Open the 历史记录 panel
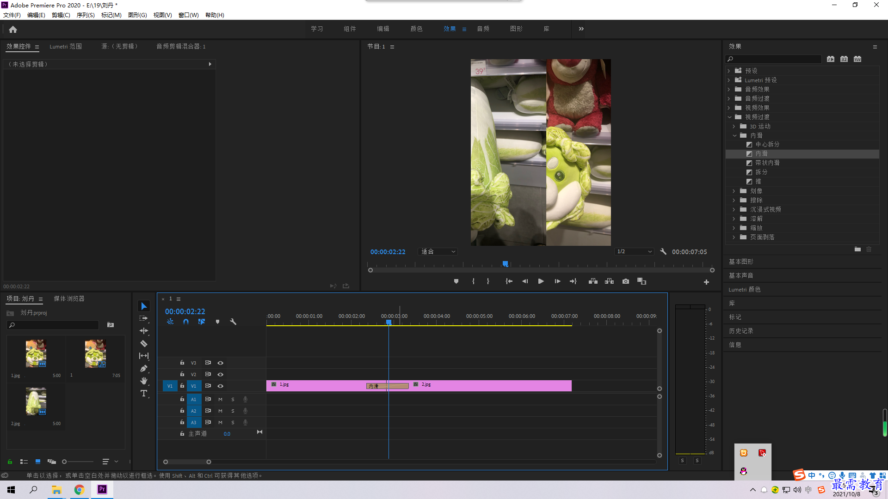The image size is (888, 499). click(741, 331)
